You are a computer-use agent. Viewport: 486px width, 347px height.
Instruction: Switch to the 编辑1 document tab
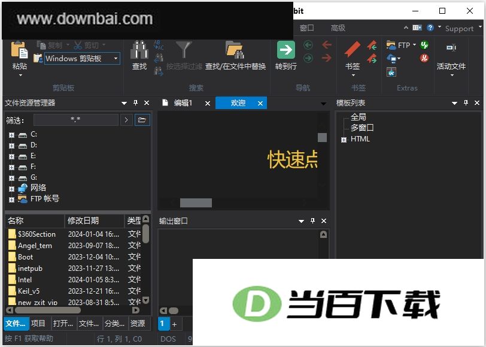183,102
